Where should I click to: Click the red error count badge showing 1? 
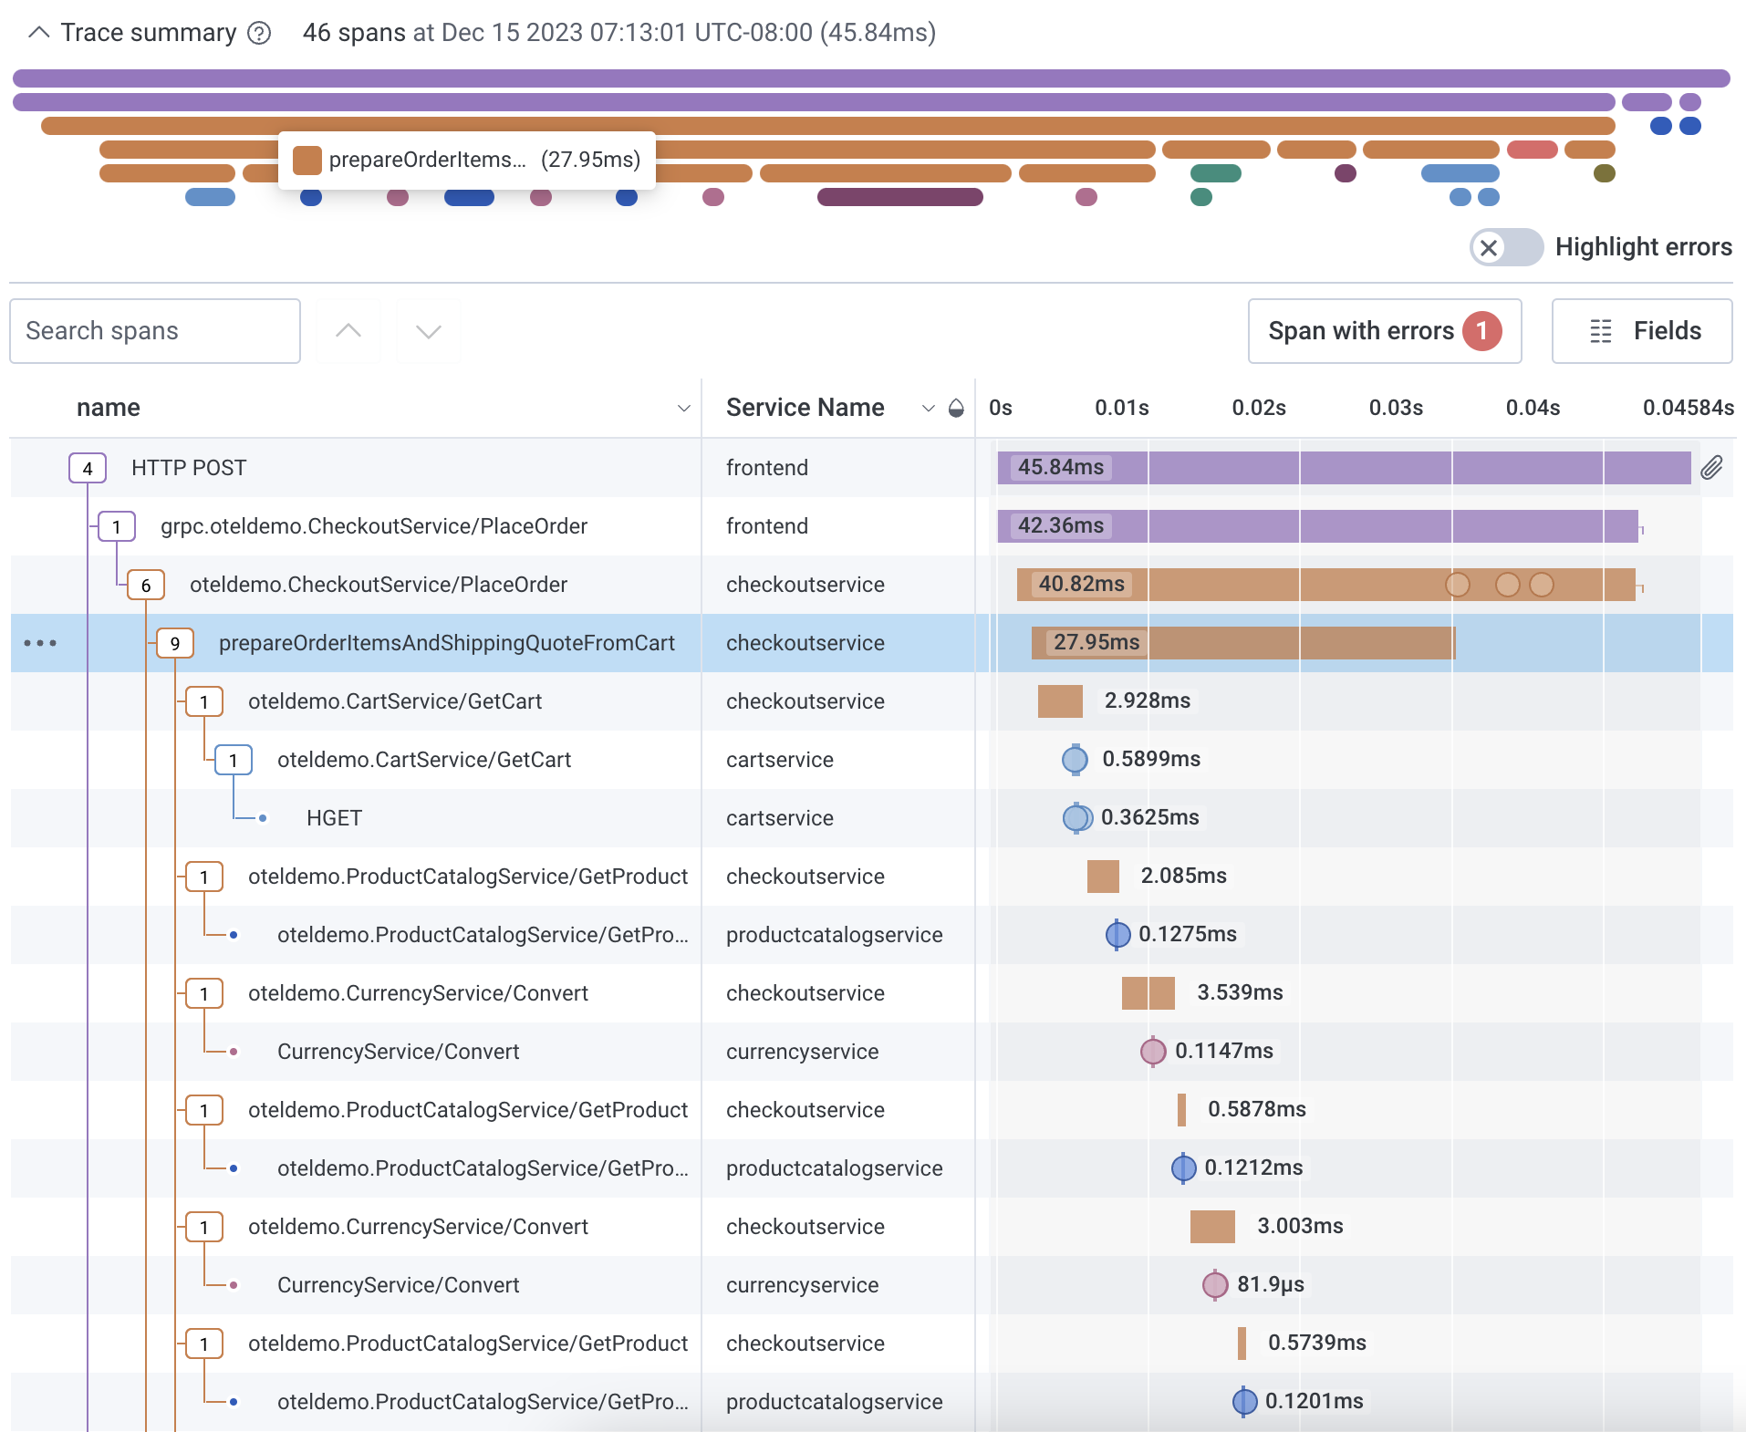(x=1482, y=331)
